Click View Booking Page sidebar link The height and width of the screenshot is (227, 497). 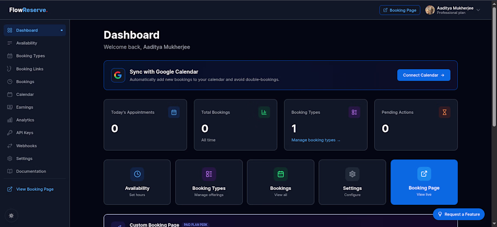point(35,189)
